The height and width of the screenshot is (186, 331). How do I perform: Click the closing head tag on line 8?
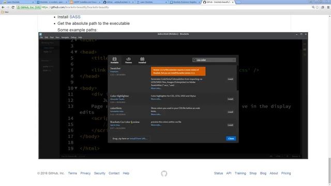89,76
